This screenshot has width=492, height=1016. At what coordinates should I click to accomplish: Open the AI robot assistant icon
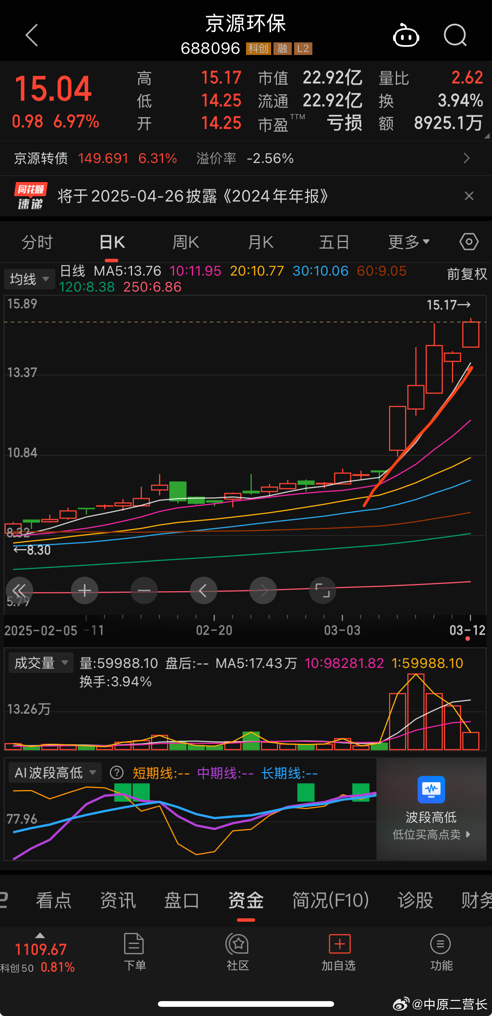point(406,35)
